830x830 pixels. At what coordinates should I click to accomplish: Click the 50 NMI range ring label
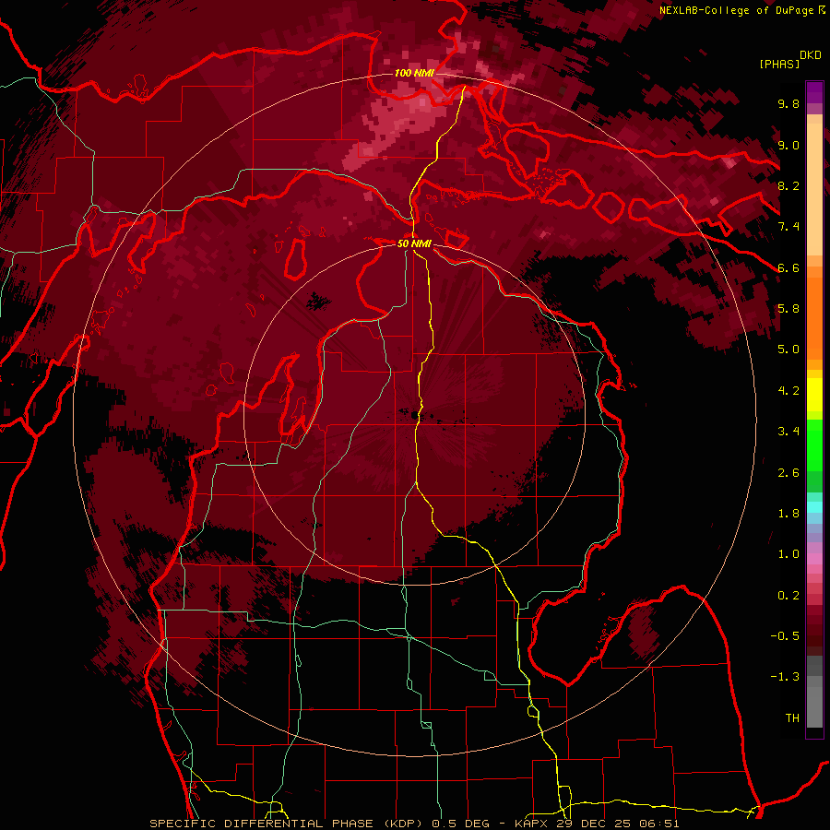click(x=414, y=243)
